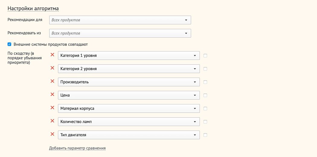Viewport: 317px width, 157px height.
Task: Tick the checkbox beside Категория 1 уровня
Action: coord(205,56)
